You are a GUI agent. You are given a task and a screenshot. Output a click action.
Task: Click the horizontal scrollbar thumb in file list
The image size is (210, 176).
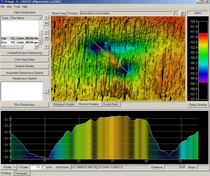click(x=14, y=47)
